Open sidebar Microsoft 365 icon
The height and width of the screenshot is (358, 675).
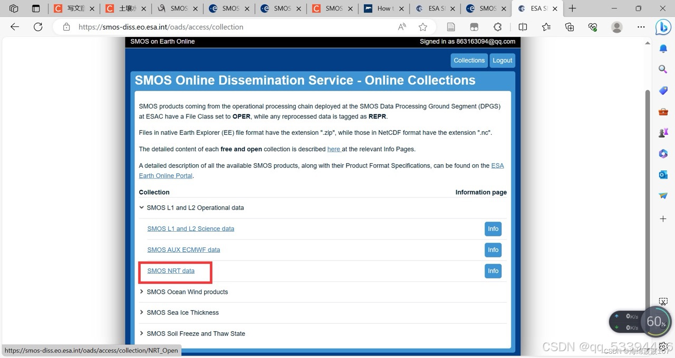click(x=663, y=154)
